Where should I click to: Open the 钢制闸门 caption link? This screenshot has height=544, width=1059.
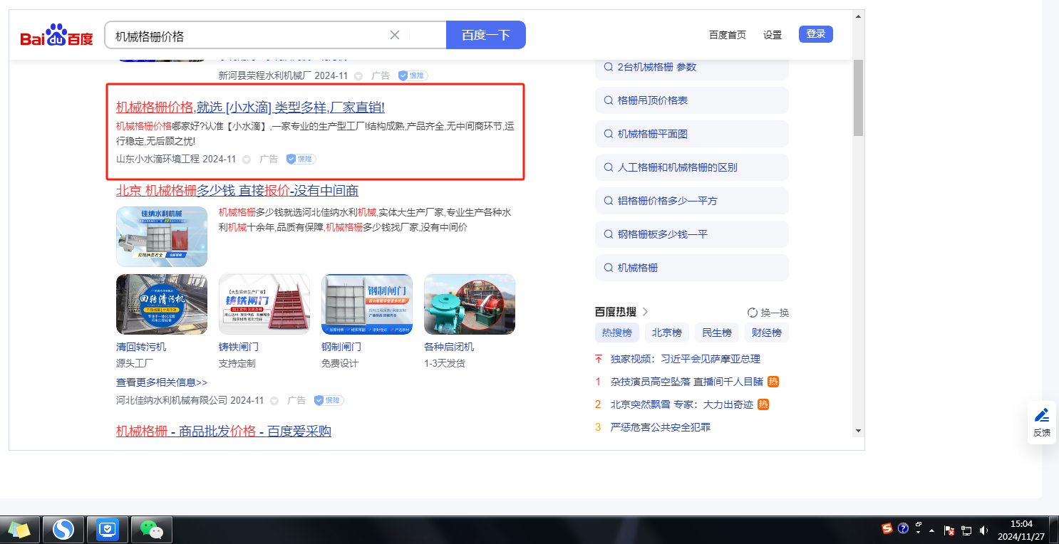point(341,347)
